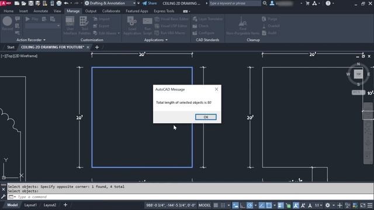
Task: Switch to the Start file tab
Action: 11,47
